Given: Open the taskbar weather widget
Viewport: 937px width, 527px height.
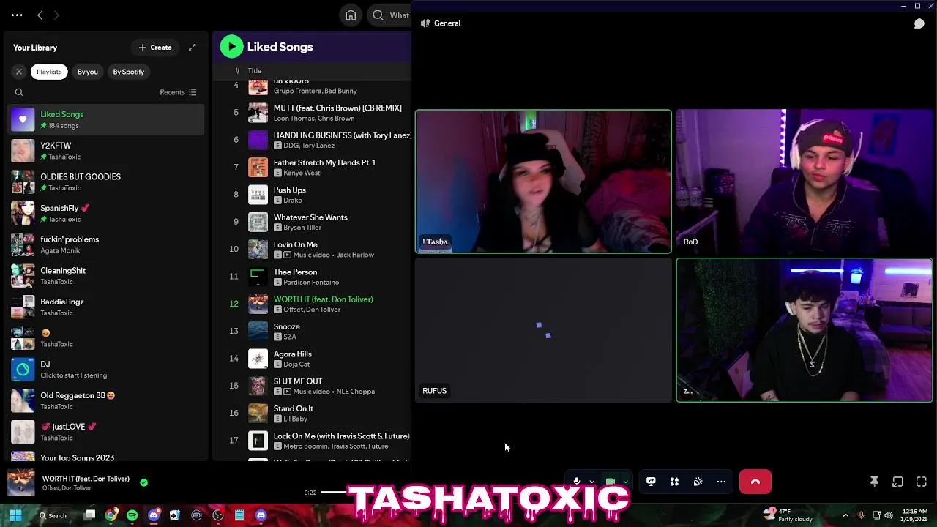Looking at the screenshot, I should click(788, 515).
